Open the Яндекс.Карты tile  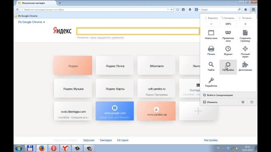click(x=115, y=88)
